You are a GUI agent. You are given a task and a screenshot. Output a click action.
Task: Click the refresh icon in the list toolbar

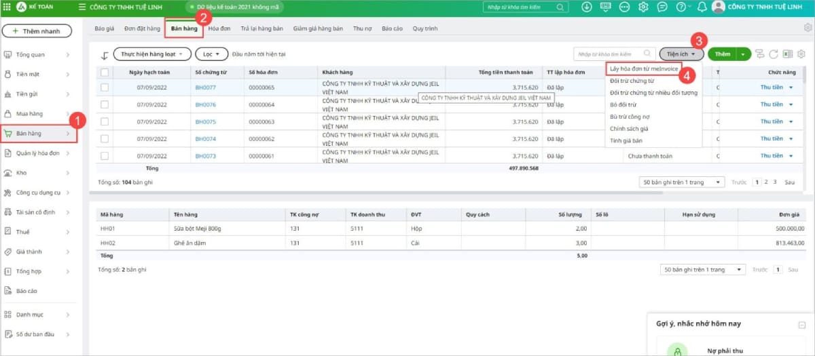tap(773, 54)
